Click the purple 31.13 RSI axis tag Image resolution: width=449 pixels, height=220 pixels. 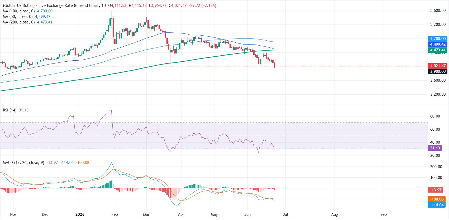435,148
